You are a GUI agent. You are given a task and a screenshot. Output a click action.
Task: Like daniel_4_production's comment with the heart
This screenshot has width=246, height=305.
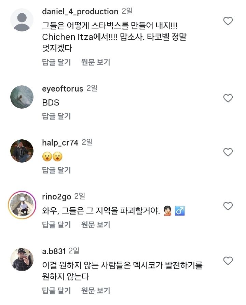(x=228, y=21)
